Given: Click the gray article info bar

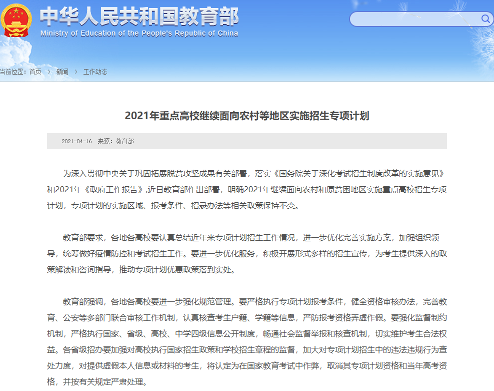Looking at the screenshot, I should coord(300,141).
